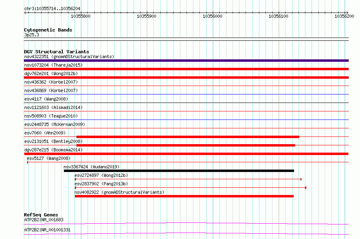Click the black bar of nsv3367424
Image resolution: width=360 pixels, height=239 pixels.
179,171
